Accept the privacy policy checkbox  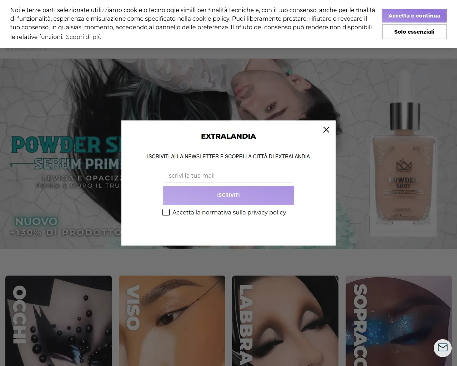[x=166, y=212]
